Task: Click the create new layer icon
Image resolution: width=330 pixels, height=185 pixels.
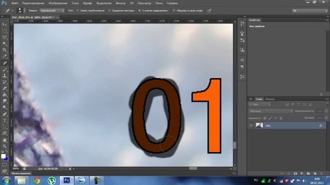Action: pyautogui.click(x=315, y=174)
